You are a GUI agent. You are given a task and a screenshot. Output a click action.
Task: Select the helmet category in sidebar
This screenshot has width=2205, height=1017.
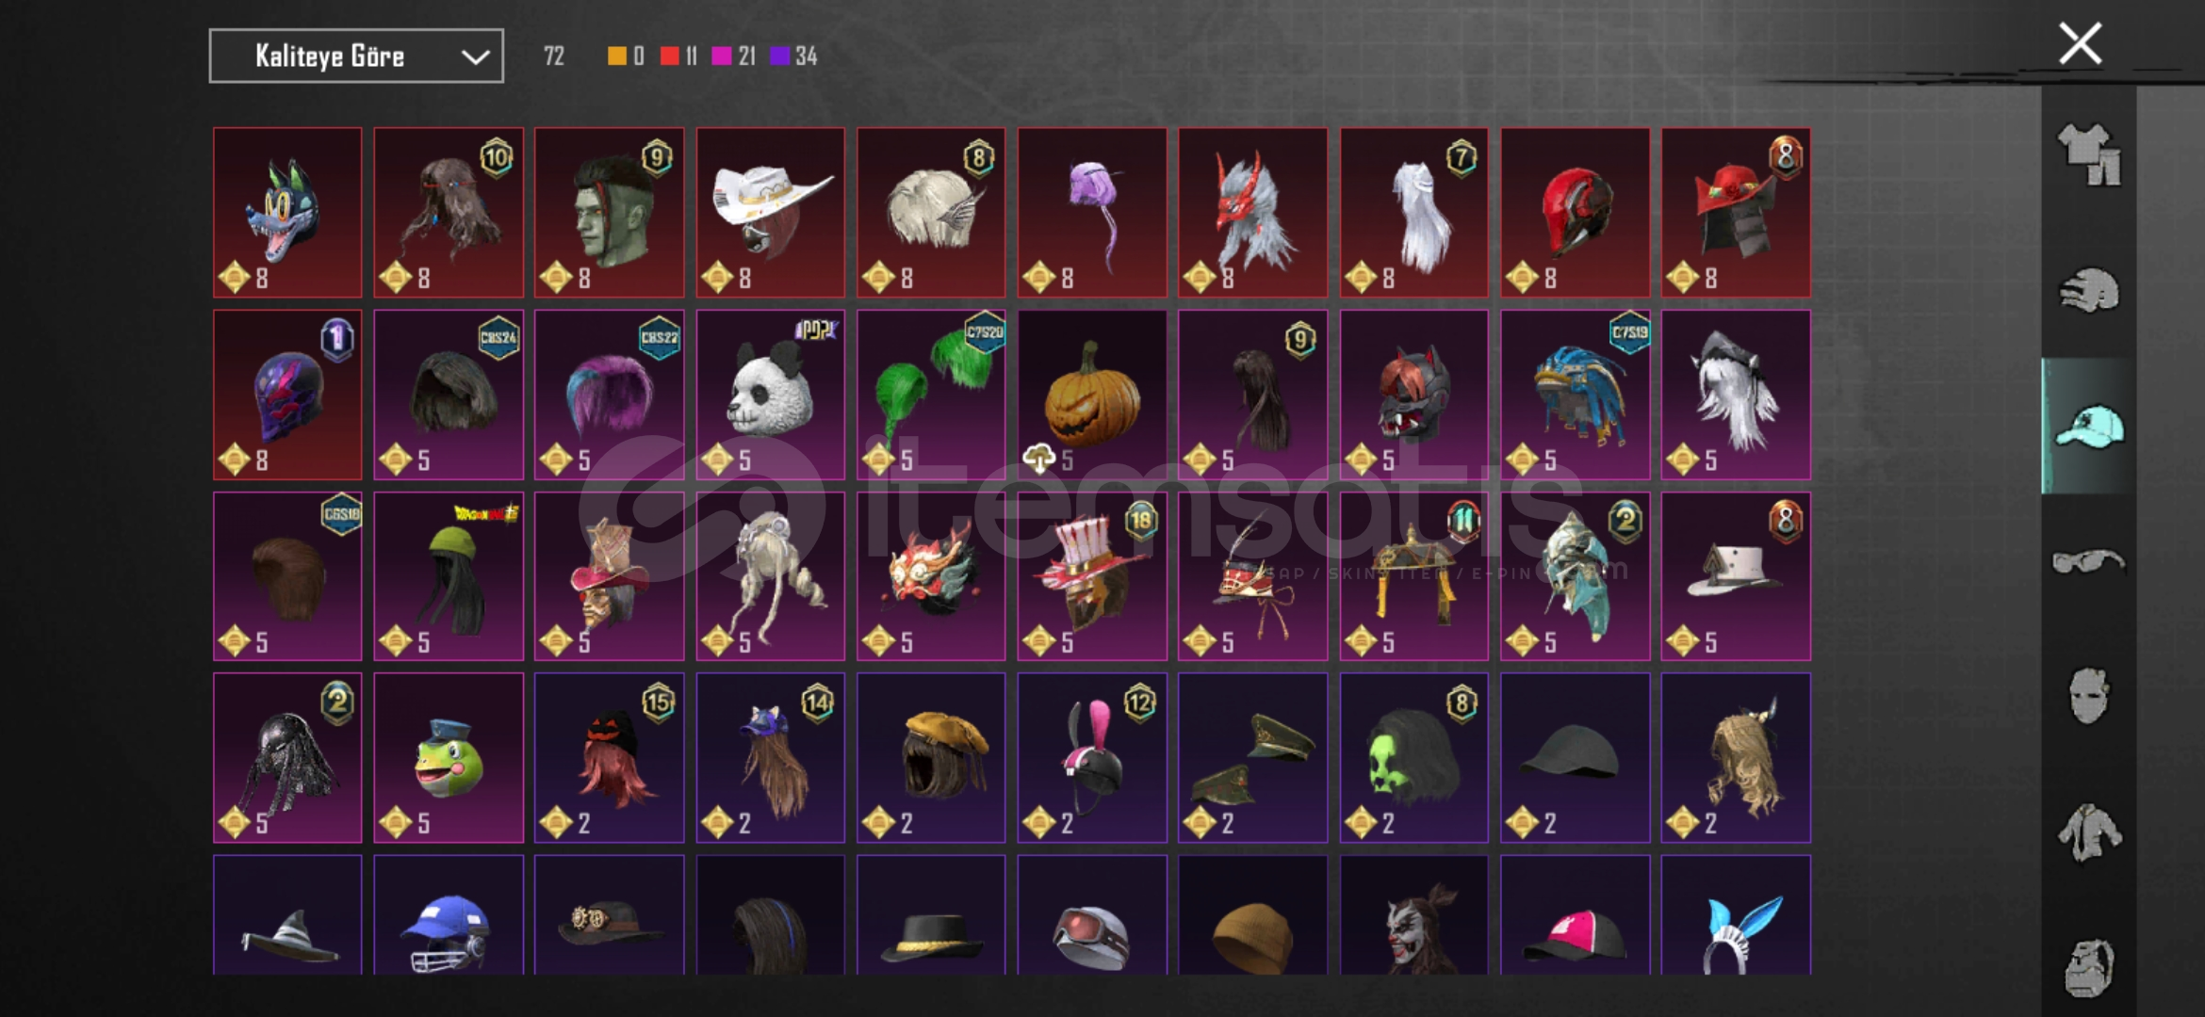click(x=2089, y=290)
